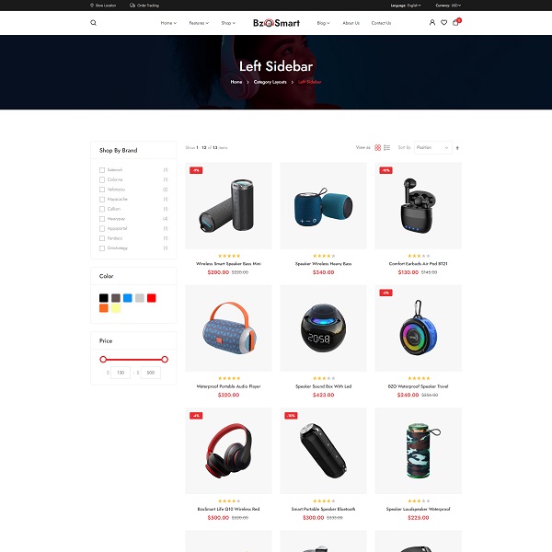Select the blue color swatch
This screenshot has height=552, width=552.
[128, 298]
